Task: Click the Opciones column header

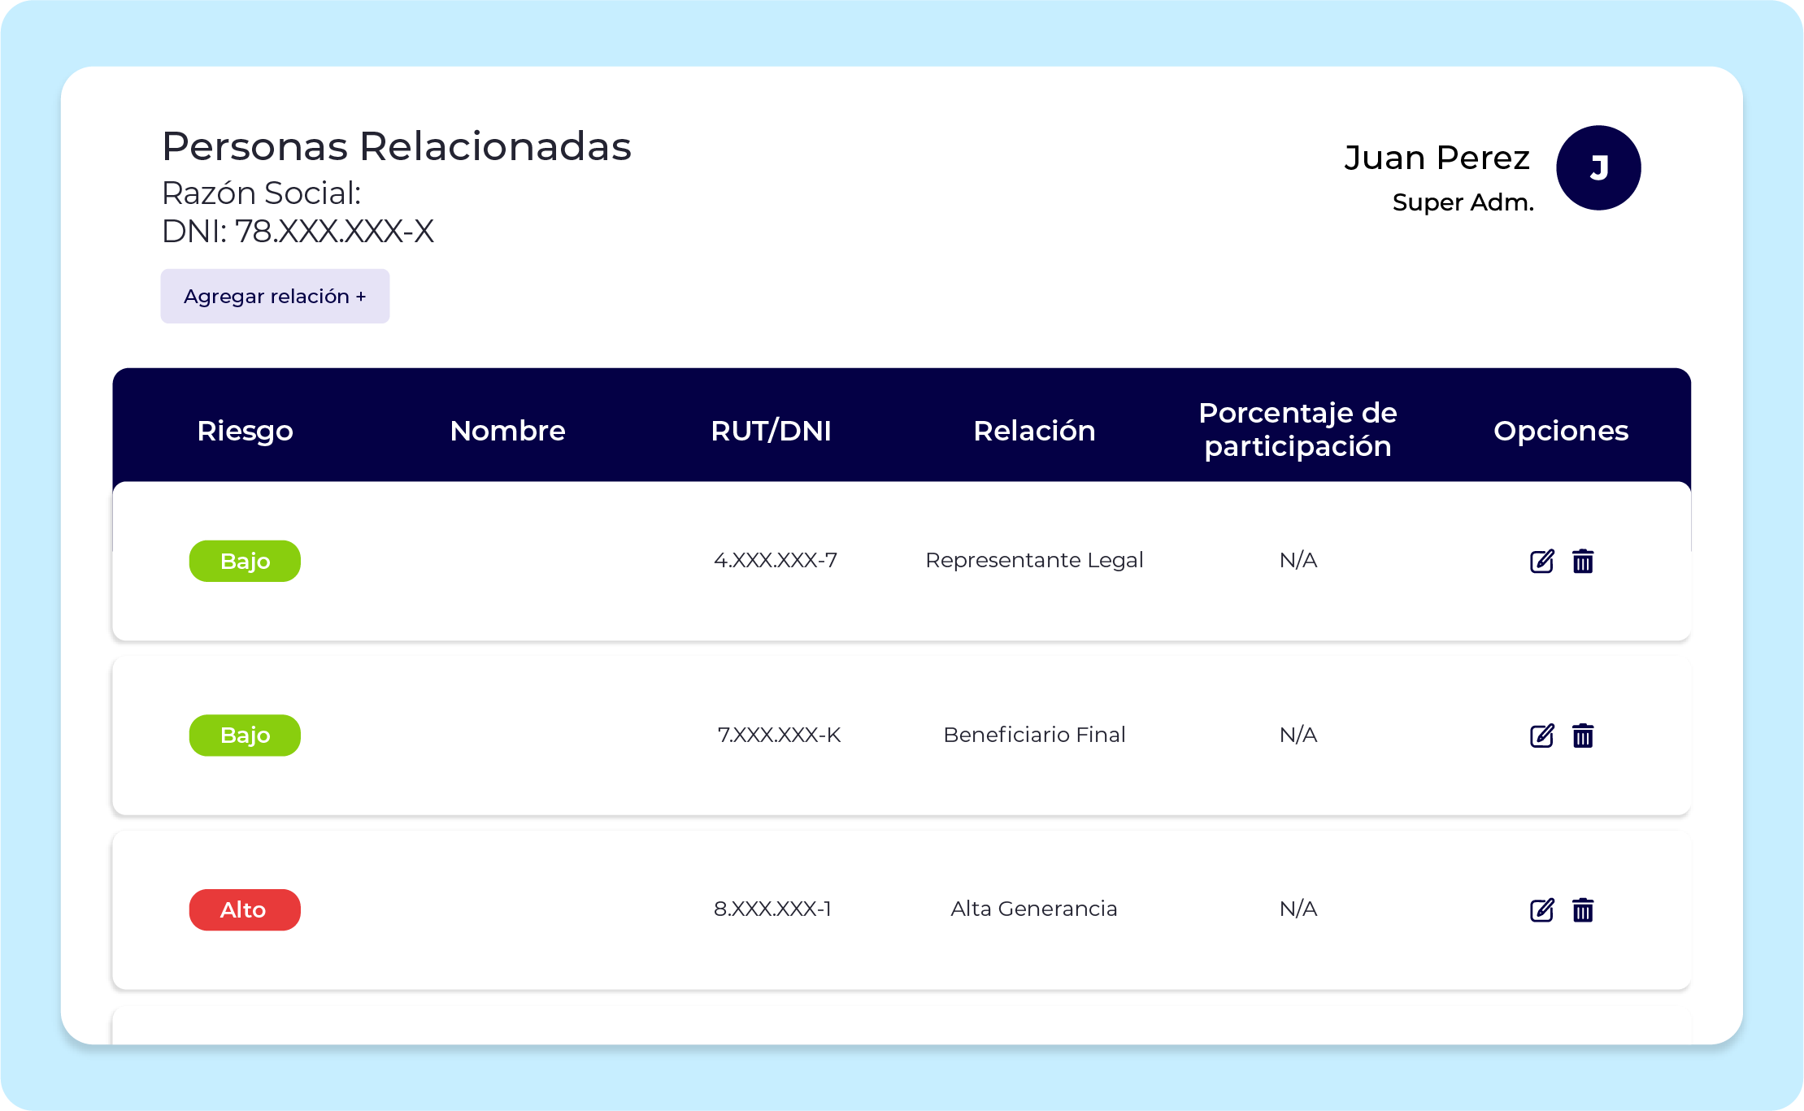Action: (1560, 431)
